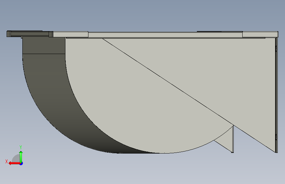Select the small vertical rib near the bottom right
This screenshot has width=285, height=184.
tap(232, 139)
